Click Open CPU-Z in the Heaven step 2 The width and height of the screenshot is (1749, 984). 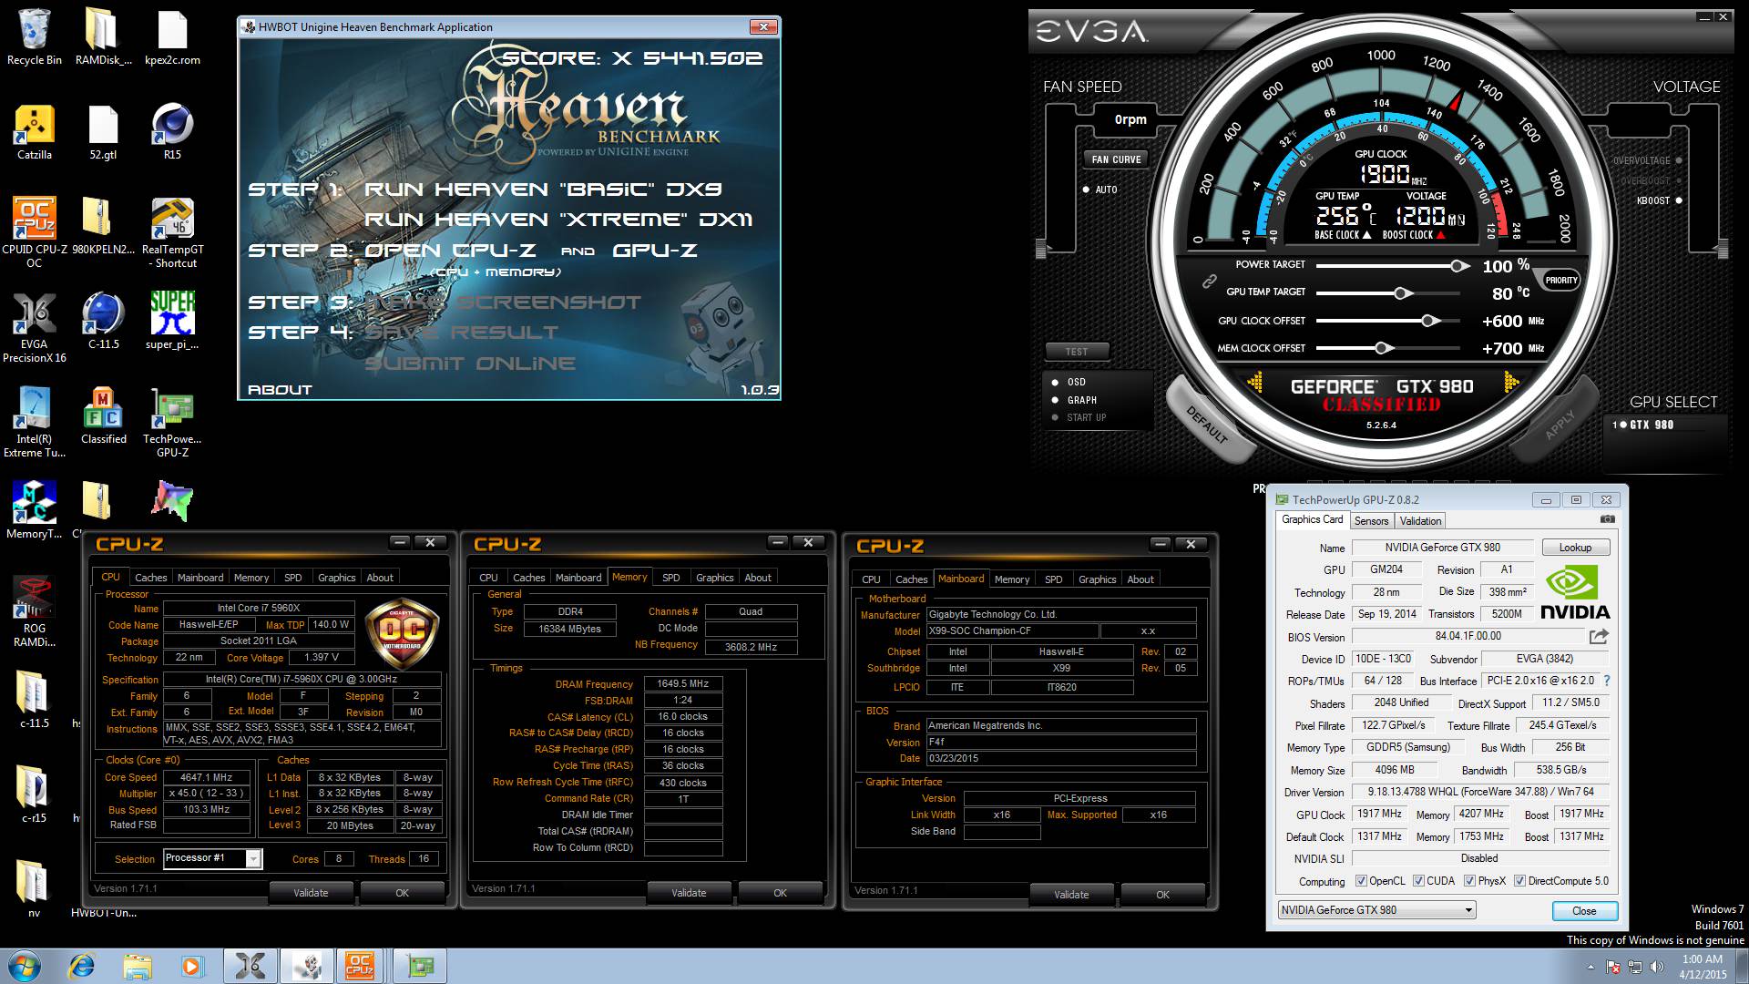[450, 251]
